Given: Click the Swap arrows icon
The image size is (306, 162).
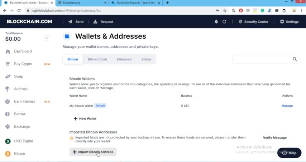Looking at the screenshot, I should [x=8, y=76].
